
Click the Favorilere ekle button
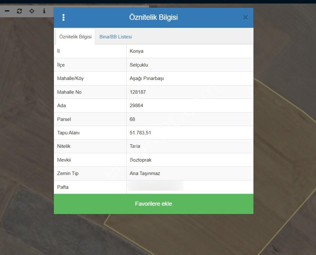pos(154,204)
